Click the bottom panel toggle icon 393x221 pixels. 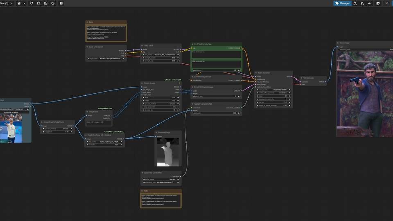click(x=378, y=3)
